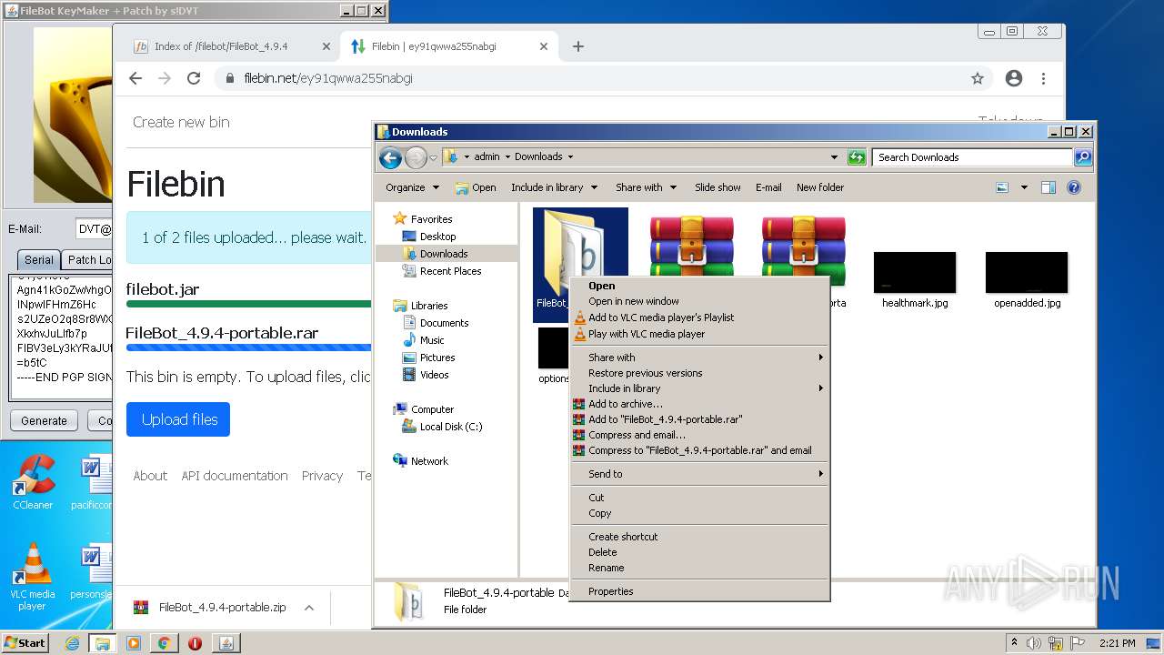This screenshot has height=655, width=1164.
Task: Click Create new bin link
Action: pos(181,122)
